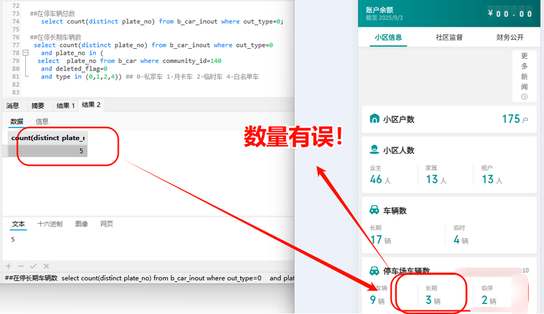Switch viewer to 网页 web mode
Viewport: 544px width, 314px height.
106,224
